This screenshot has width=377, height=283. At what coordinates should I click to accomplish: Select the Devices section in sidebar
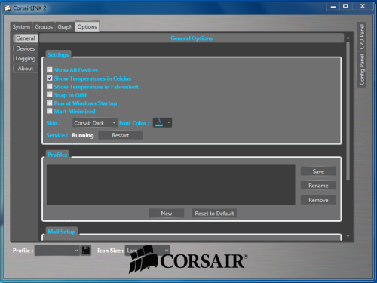point(26,48)
